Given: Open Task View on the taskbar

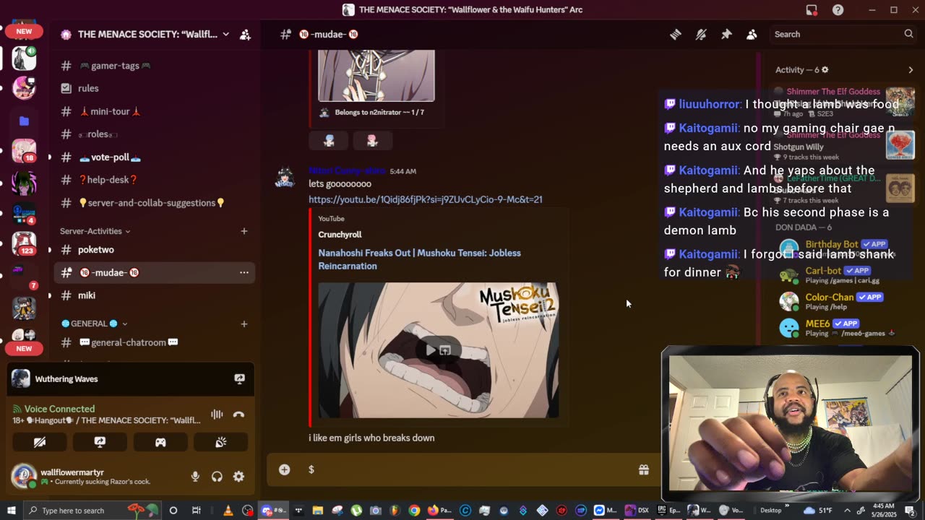Looking at the screenshot, I should pos(196,511).
